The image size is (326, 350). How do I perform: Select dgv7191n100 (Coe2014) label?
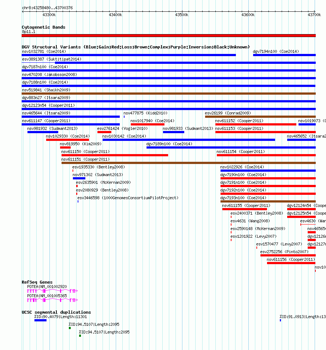point(243,182)
